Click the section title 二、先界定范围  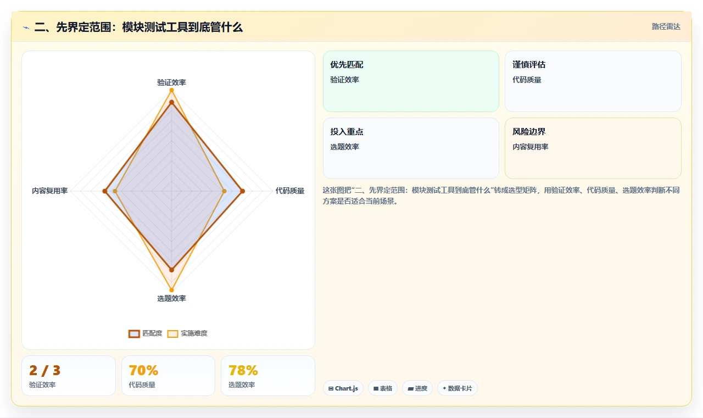pos(138,27)
